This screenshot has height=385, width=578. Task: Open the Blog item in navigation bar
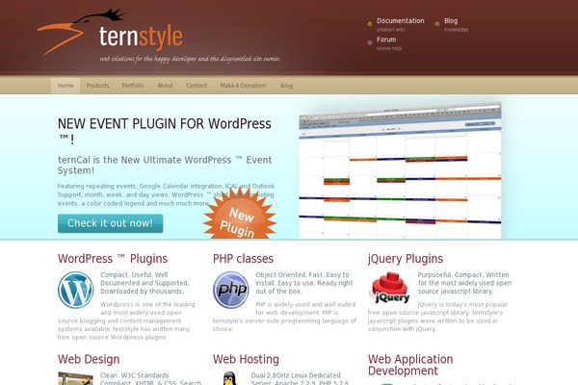pyautogui.click(x=286, y=86)
